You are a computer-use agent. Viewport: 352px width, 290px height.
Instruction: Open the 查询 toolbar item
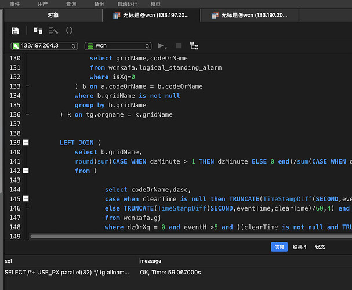tap(71, 4)
